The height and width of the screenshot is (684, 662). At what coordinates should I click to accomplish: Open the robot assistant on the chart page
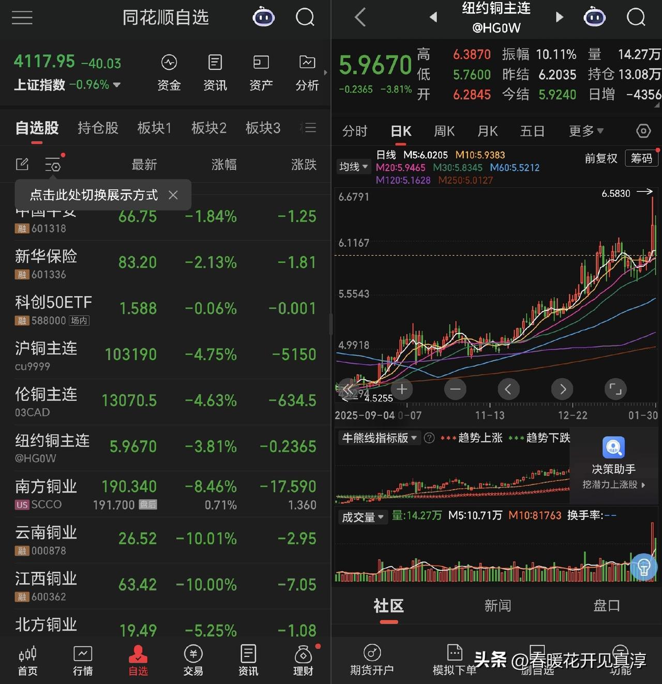point(594,18)
